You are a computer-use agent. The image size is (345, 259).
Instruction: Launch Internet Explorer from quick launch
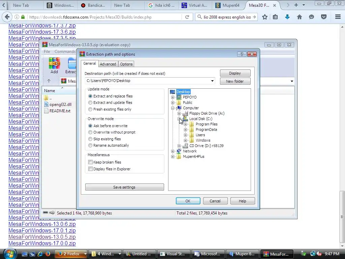point(40,254)
